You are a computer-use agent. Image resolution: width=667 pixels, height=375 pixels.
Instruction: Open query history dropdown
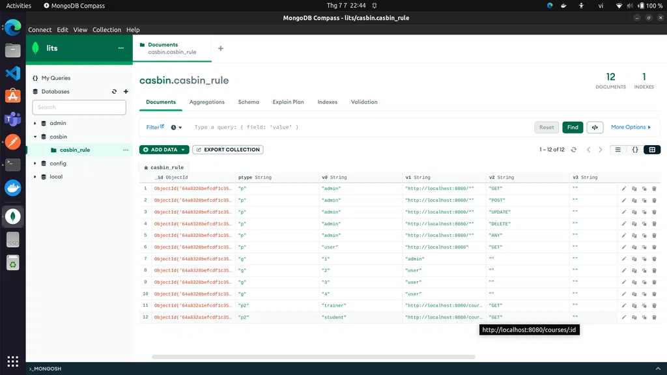176,127
